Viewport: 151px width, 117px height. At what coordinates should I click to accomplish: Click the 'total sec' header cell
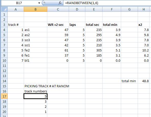(94, 25)
